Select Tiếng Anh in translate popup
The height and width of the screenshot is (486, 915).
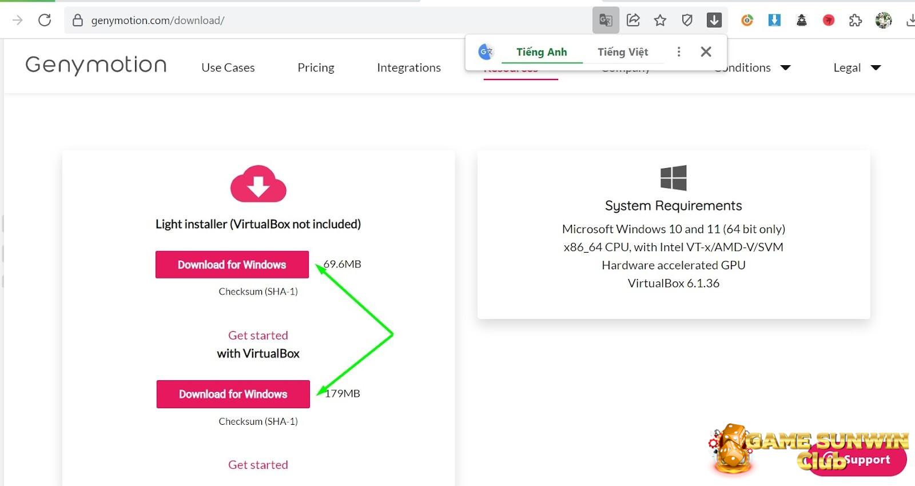coord(542,52)
